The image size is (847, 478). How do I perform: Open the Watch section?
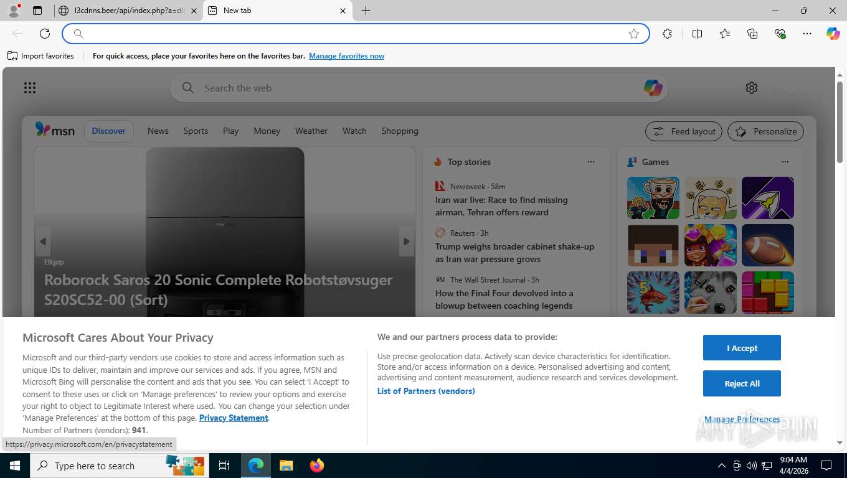(x=354, y=131)
